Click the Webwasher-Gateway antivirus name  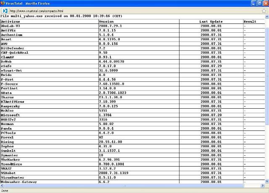pos(19,182)
